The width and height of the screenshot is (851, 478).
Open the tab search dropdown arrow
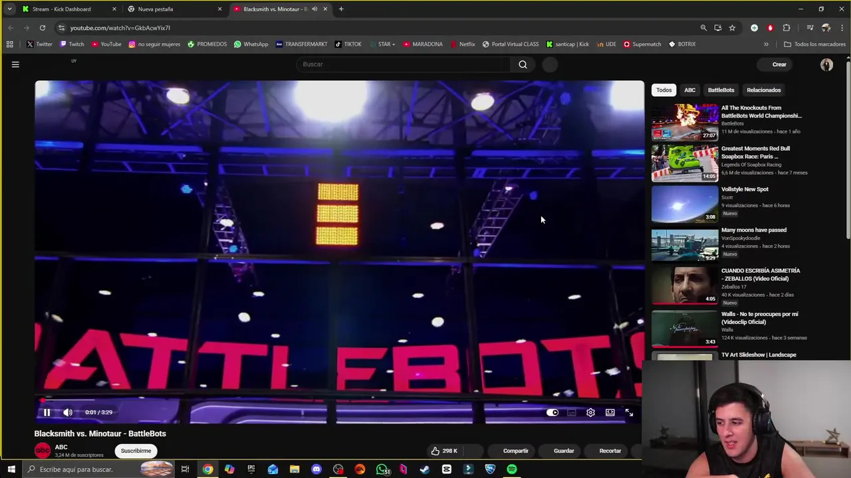click(x=9, y=9)
